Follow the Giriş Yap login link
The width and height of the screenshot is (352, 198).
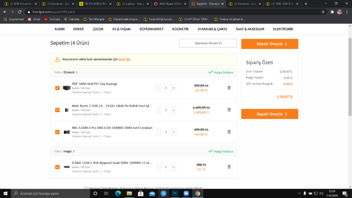coord(124,59)
